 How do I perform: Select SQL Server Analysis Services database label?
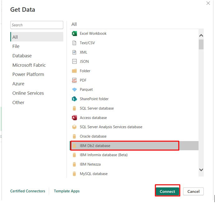tap(111, 127)
